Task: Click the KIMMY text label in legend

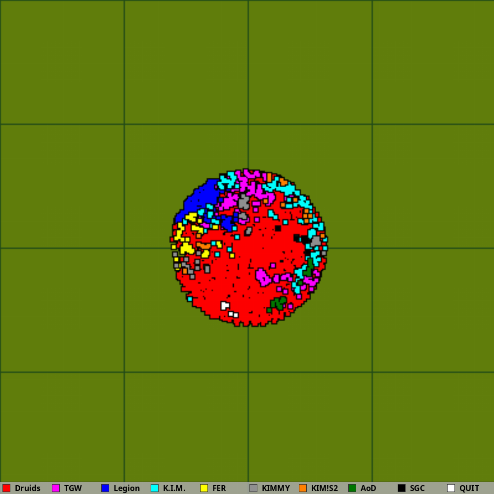Action: [x=276, y=488]
